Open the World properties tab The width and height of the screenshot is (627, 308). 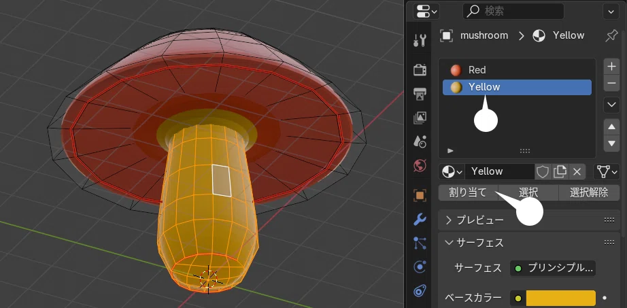click(x=420, y=165)
